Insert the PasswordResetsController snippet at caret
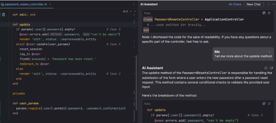276x123 pixels. [x=269, y=13]
